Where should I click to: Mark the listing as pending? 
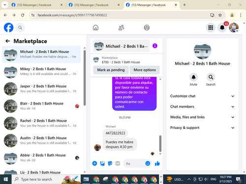(x=111, y=70)
